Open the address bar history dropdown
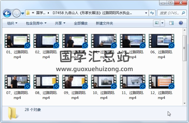189x123 pixels. [x=146, y=13]
